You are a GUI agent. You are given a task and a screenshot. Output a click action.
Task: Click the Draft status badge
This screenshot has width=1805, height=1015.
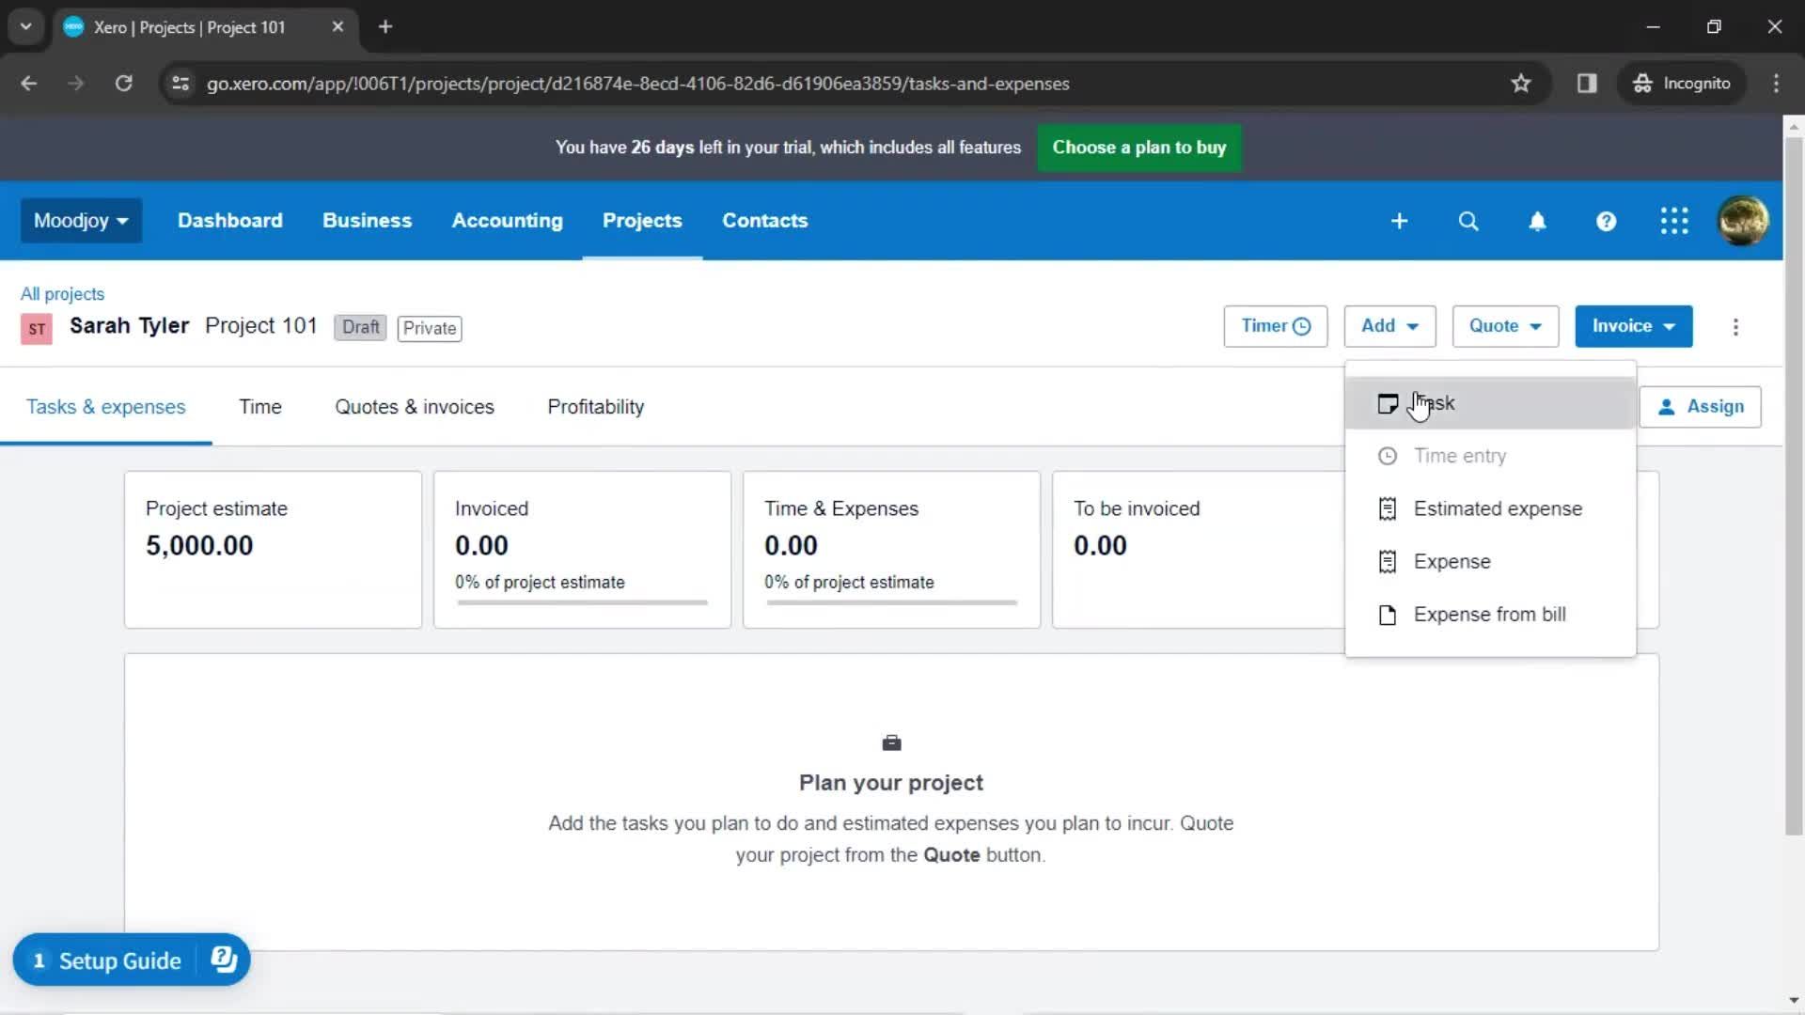pos(360,327)
